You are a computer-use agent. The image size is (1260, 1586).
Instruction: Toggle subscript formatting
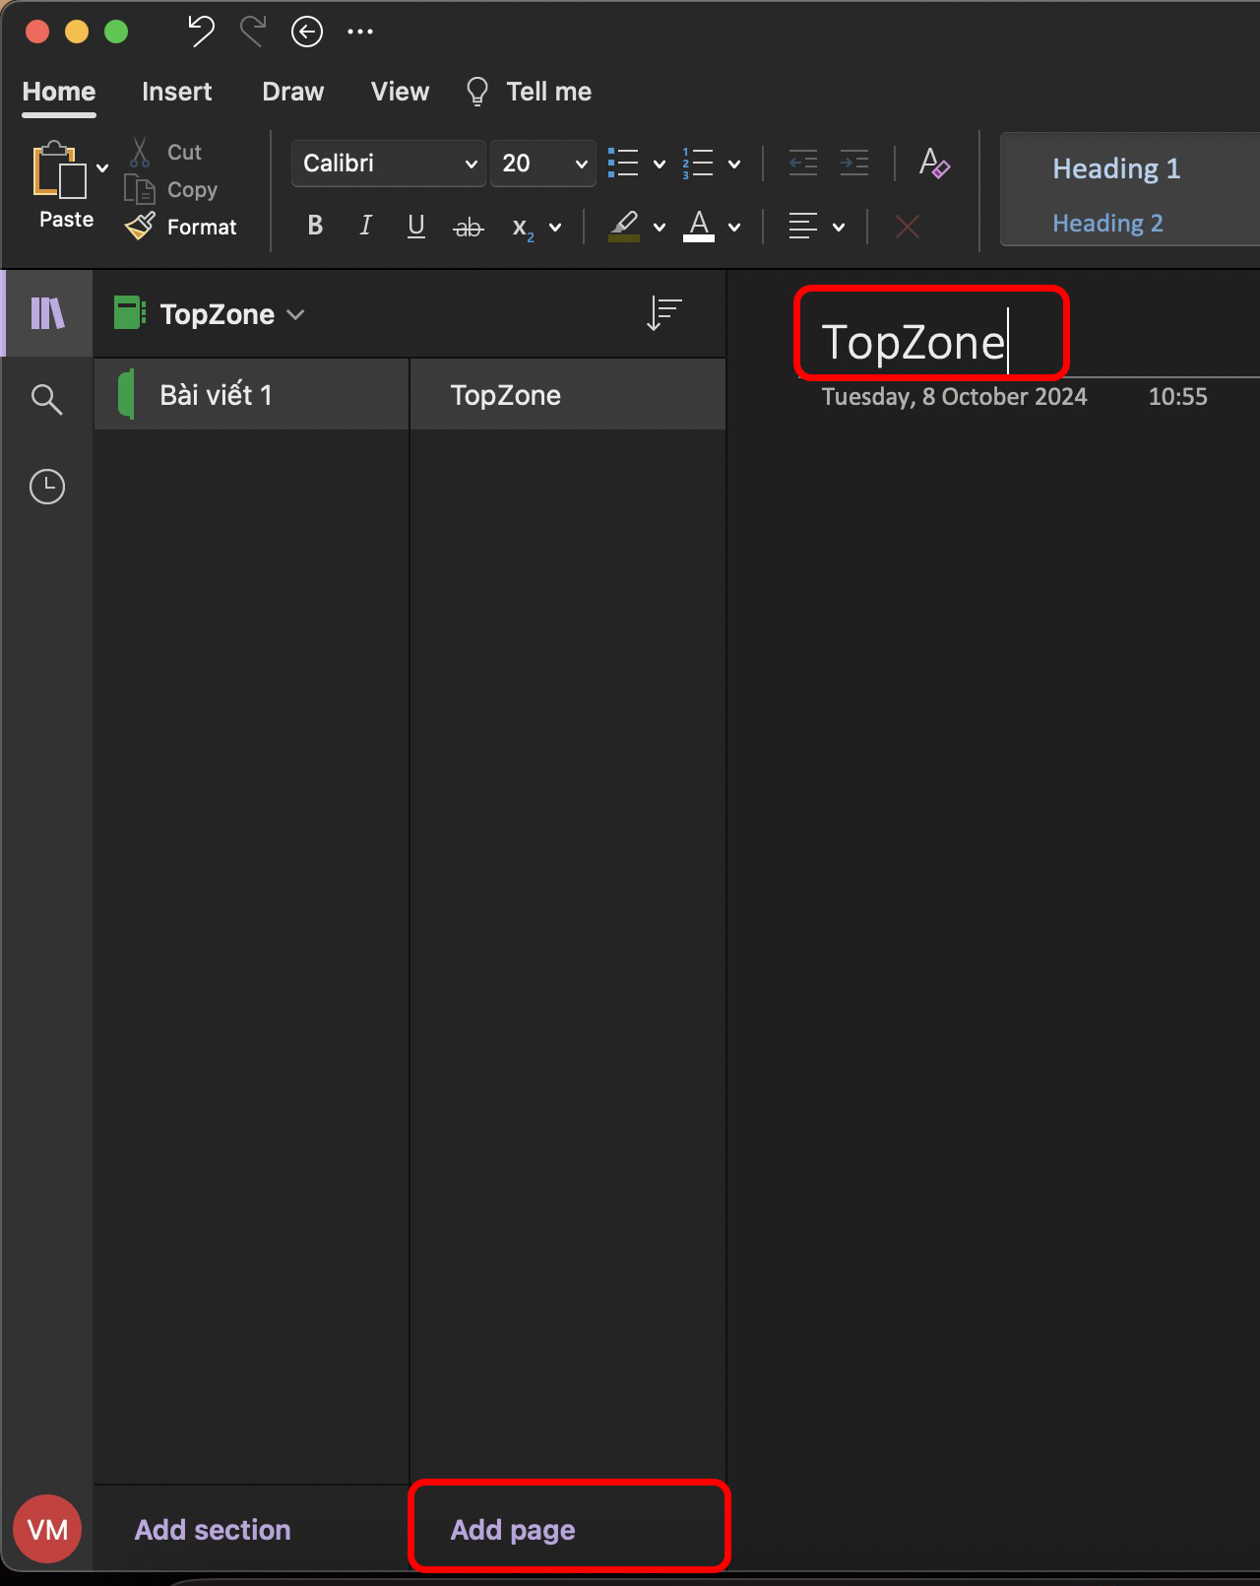523,228
